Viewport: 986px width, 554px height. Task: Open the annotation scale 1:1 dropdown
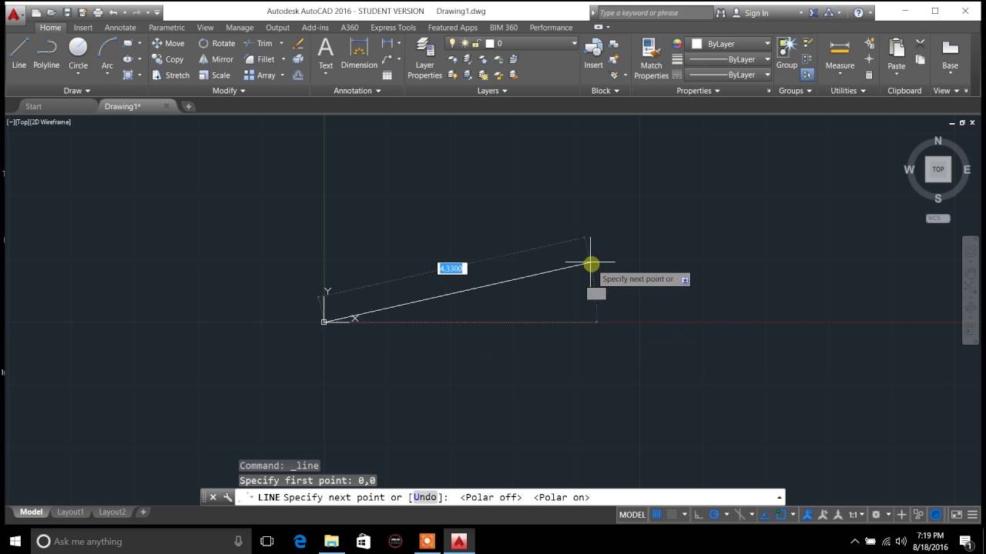[x=856, y=515]
